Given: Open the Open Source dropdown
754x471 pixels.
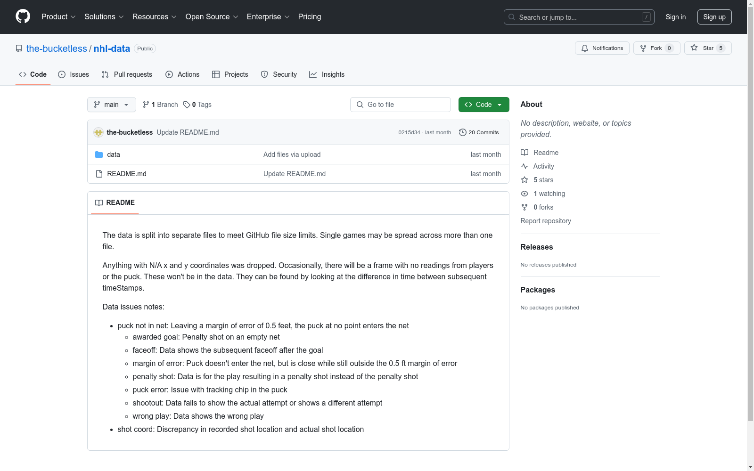Looking at the screenshot, I should point(212,16).
